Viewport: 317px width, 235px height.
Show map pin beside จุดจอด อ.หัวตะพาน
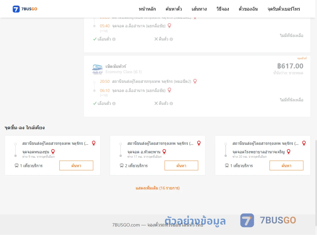point(164,152)
